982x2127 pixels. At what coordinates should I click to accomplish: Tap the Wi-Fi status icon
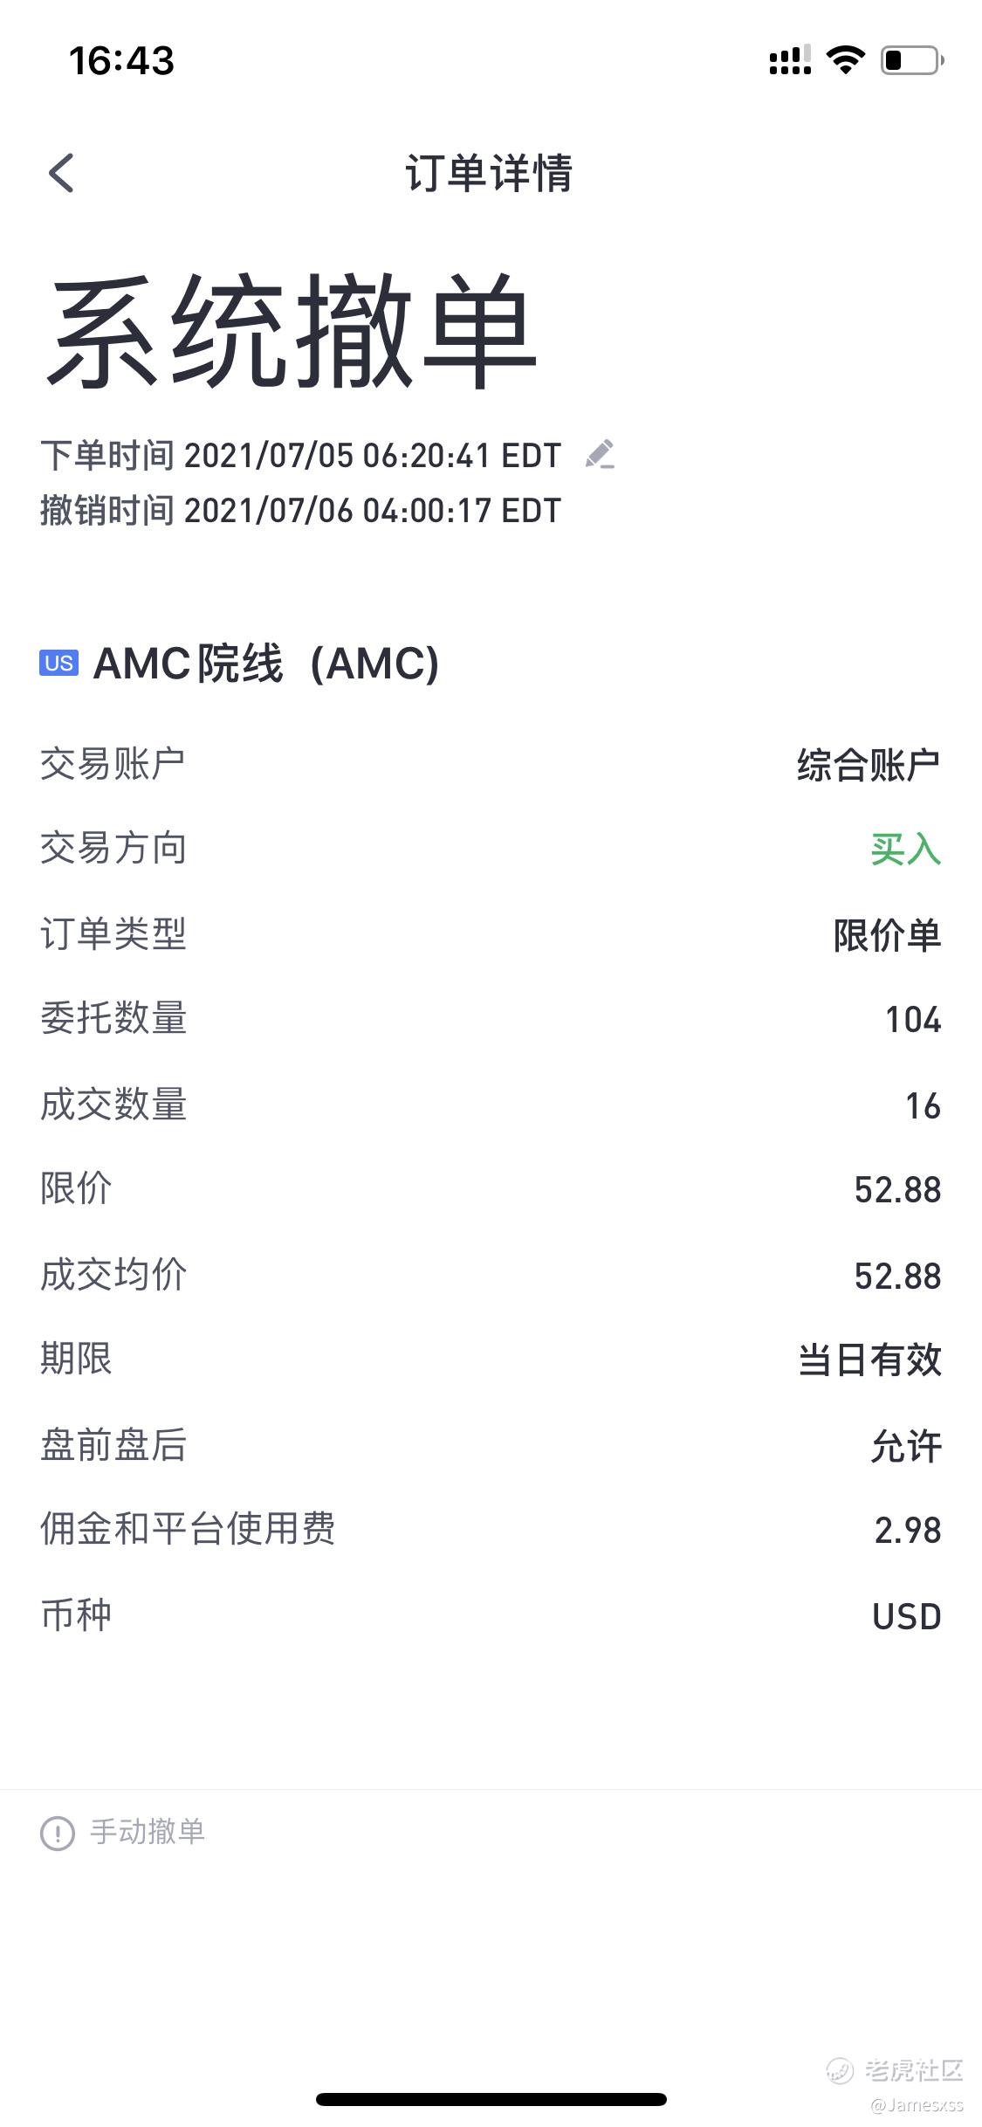[845, 59]
